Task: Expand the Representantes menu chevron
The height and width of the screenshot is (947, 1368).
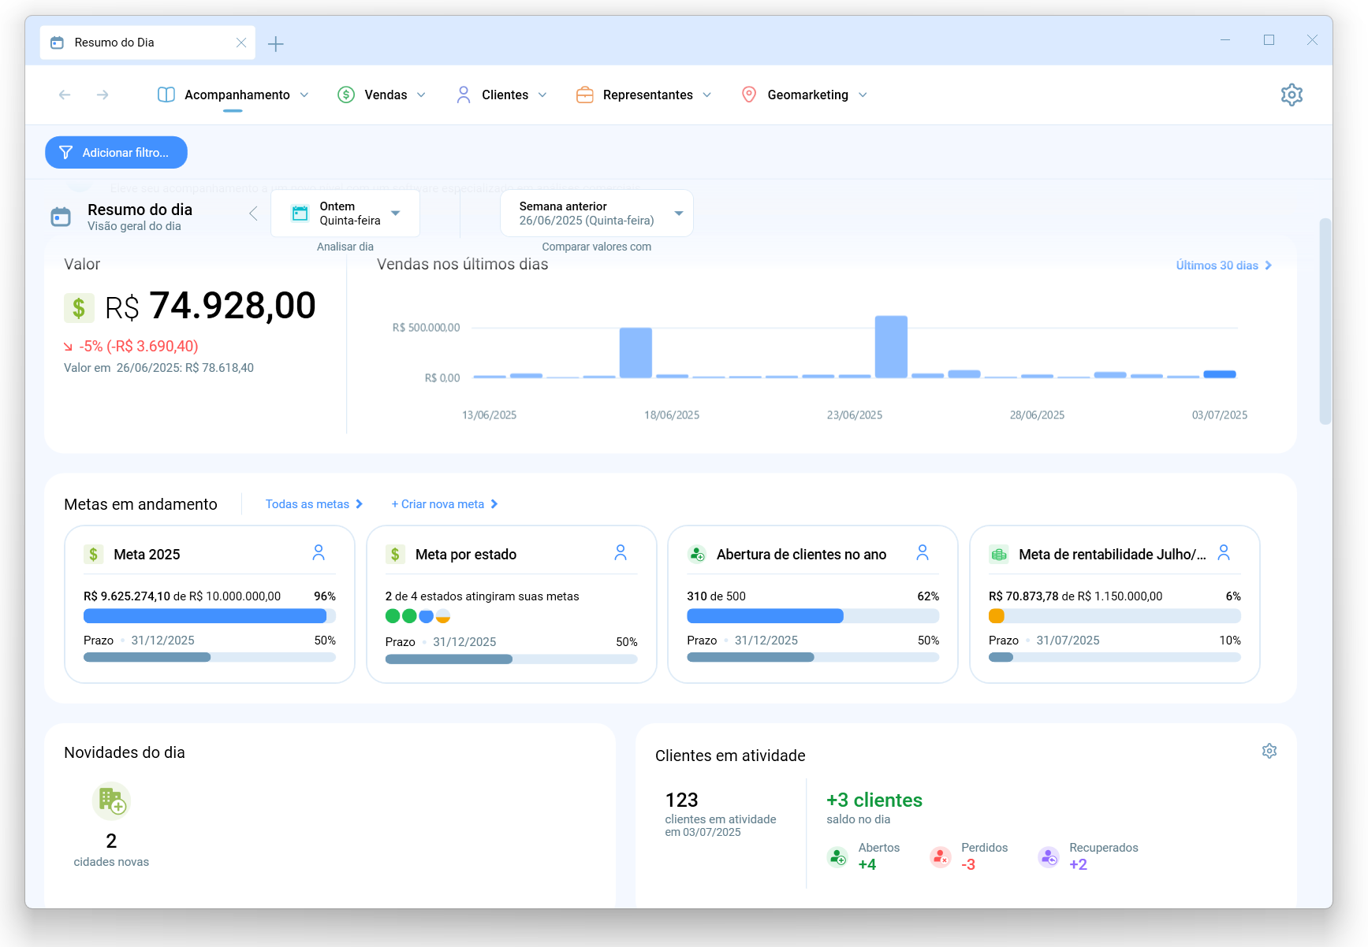Action: (x=707, y=95)
